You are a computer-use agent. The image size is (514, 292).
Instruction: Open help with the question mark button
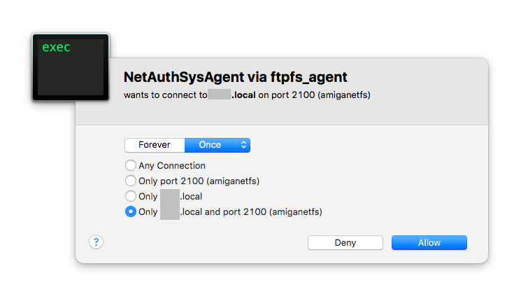(96, 242)
